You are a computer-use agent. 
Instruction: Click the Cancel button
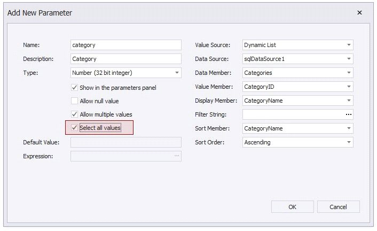pyautogui.click(x=338, y=207)
